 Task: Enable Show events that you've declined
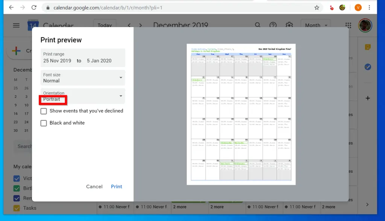tap(44, 111)
